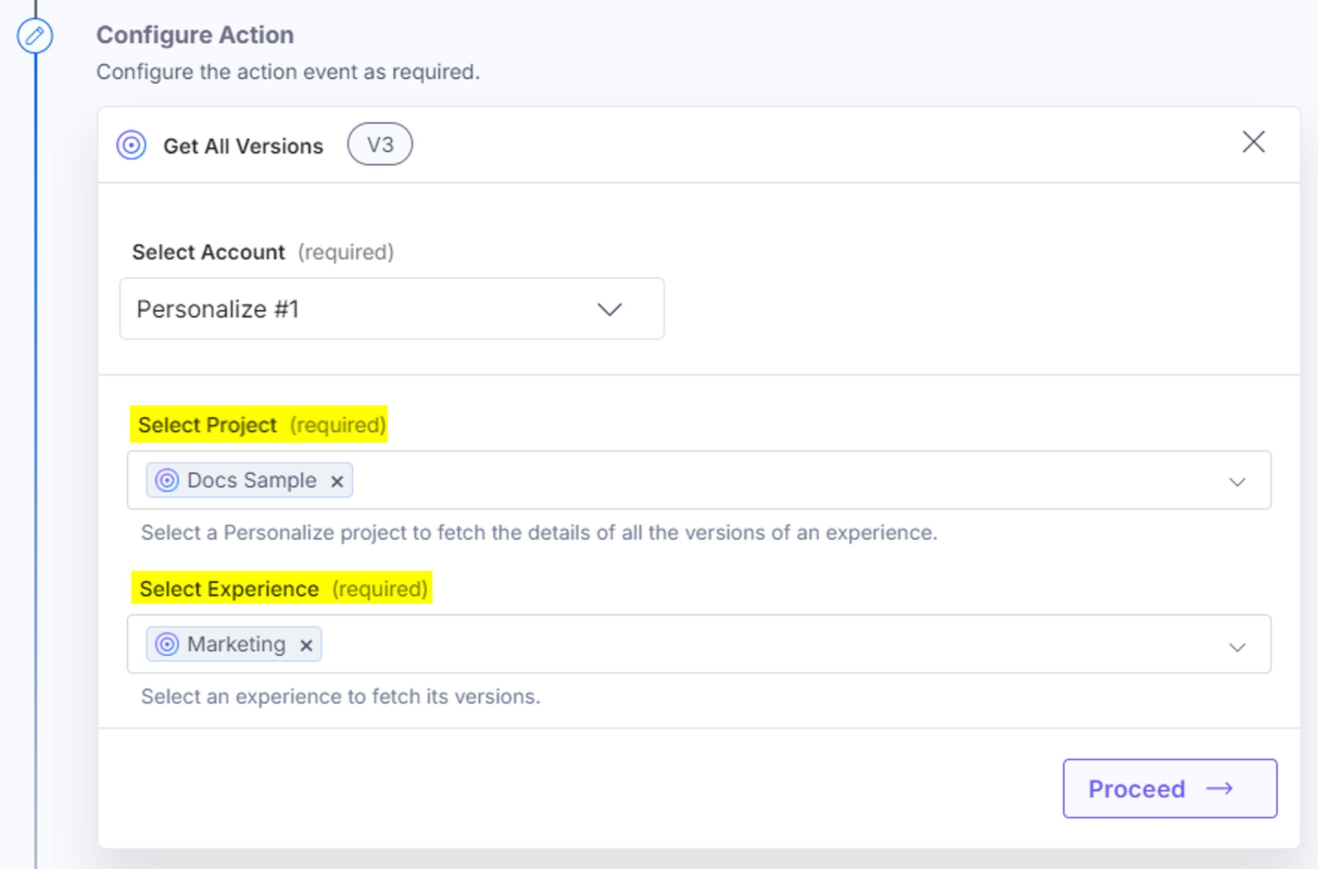The height and width of the screenshot is (869, 1318).
Task: Click inside the Select Experience input field
Action: tap(699, 644)
